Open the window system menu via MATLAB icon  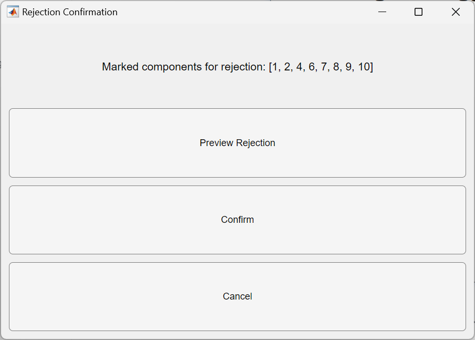coord(13,12)
